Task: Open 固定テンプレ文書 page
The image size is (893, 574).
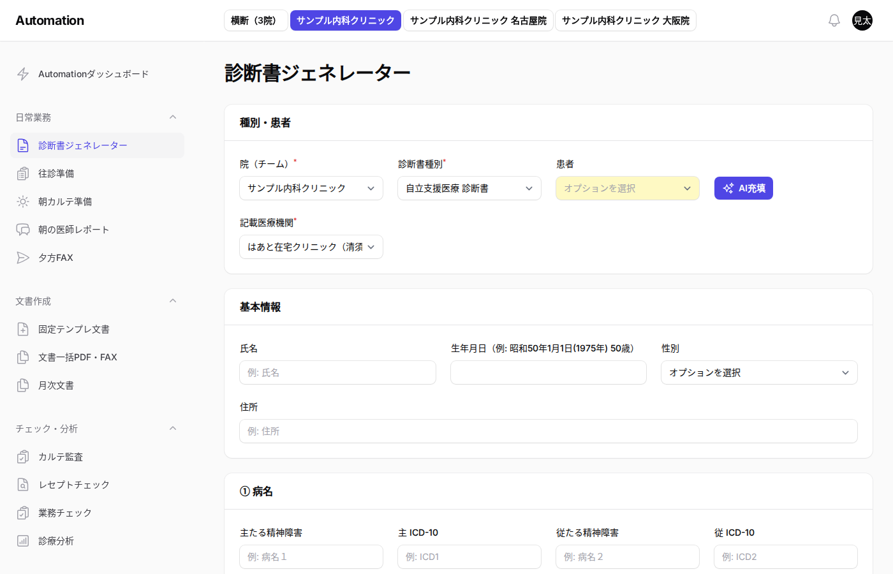Action: tap(97, 329)
